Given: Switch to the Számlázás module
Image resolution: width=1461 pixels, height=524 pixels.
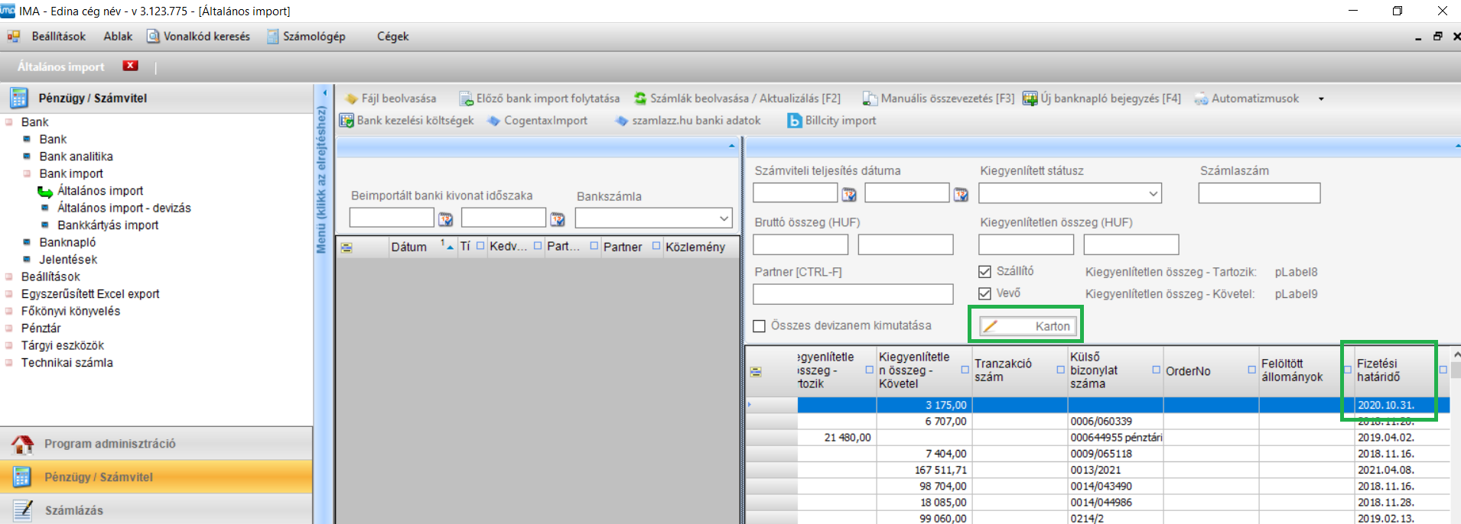Looking at the screenshot, I should (x=73, y=510).
